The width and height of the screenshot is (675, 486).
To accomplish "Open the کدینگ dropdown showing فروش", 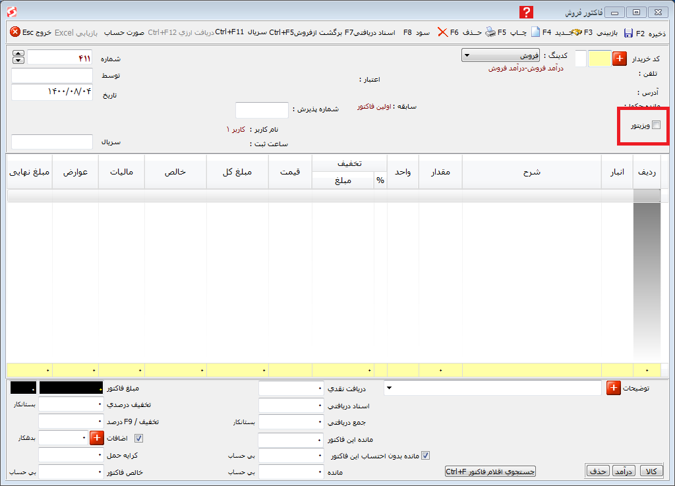I will tap(501, 55).
